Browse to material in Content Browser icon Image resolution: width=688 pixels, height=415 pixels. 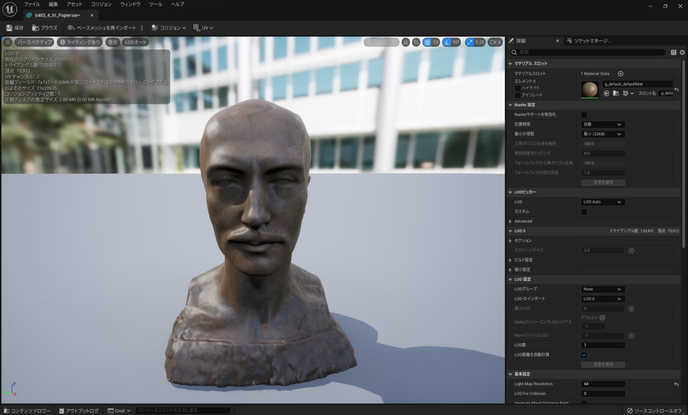[x=615, y=93]
